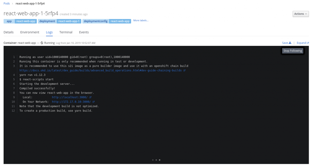Select the Logs tab
The height and width of the screenshot is (166, 310).
[49, 32]
